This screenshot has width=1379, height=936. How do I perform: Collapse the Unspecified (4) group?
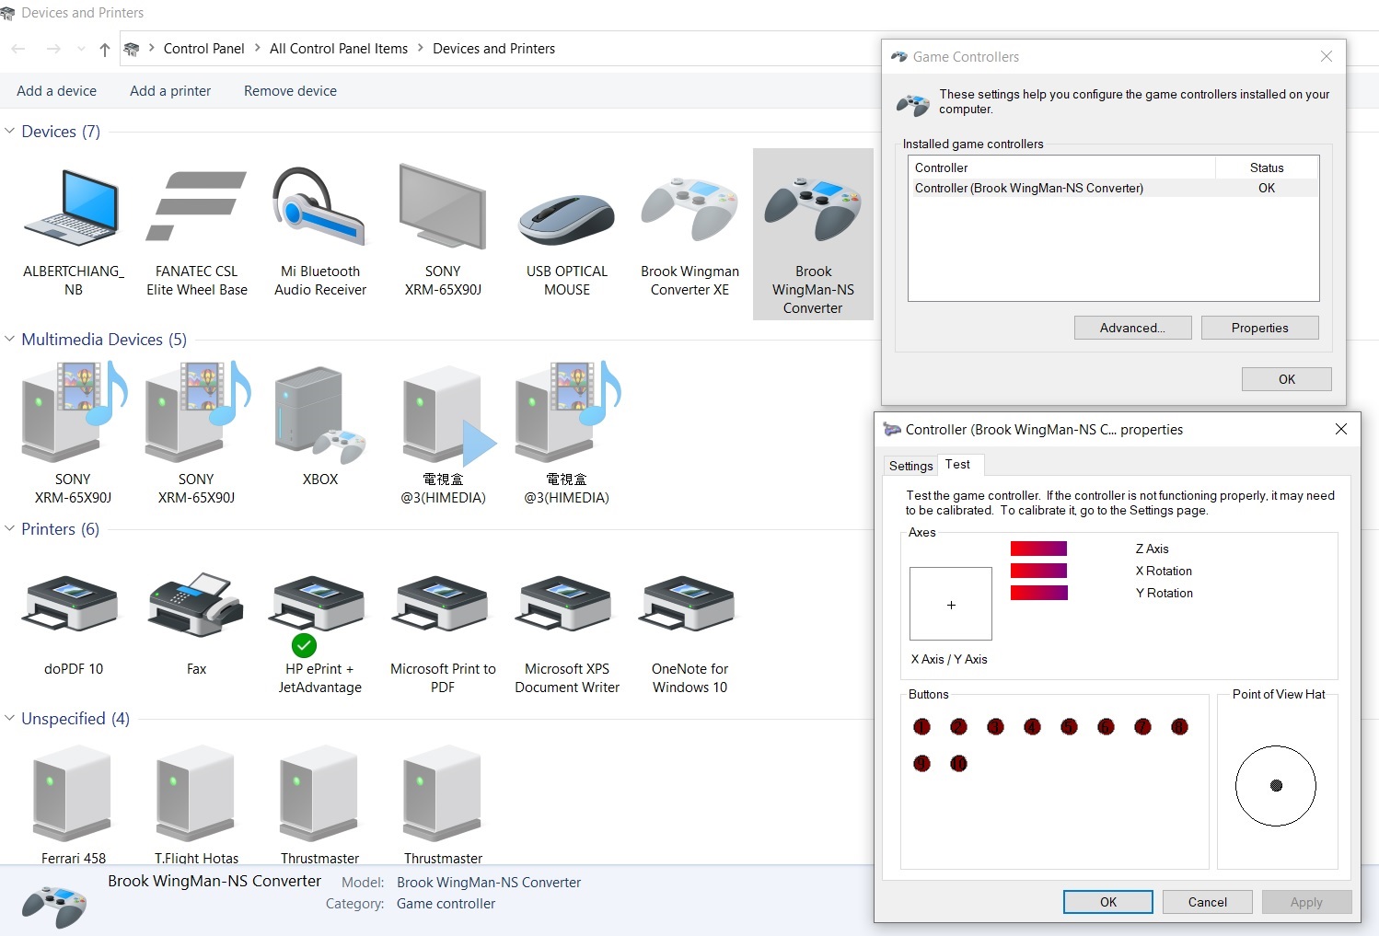pos(10,719)
